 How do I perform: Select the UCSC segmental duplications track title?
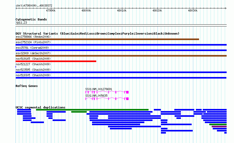40,107
